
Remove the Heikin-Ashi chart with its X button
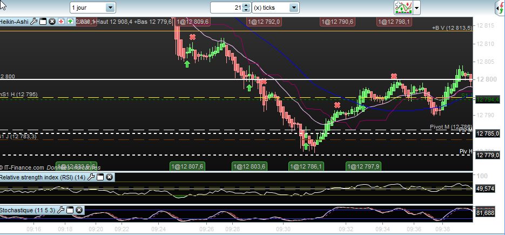click(52, 22)
